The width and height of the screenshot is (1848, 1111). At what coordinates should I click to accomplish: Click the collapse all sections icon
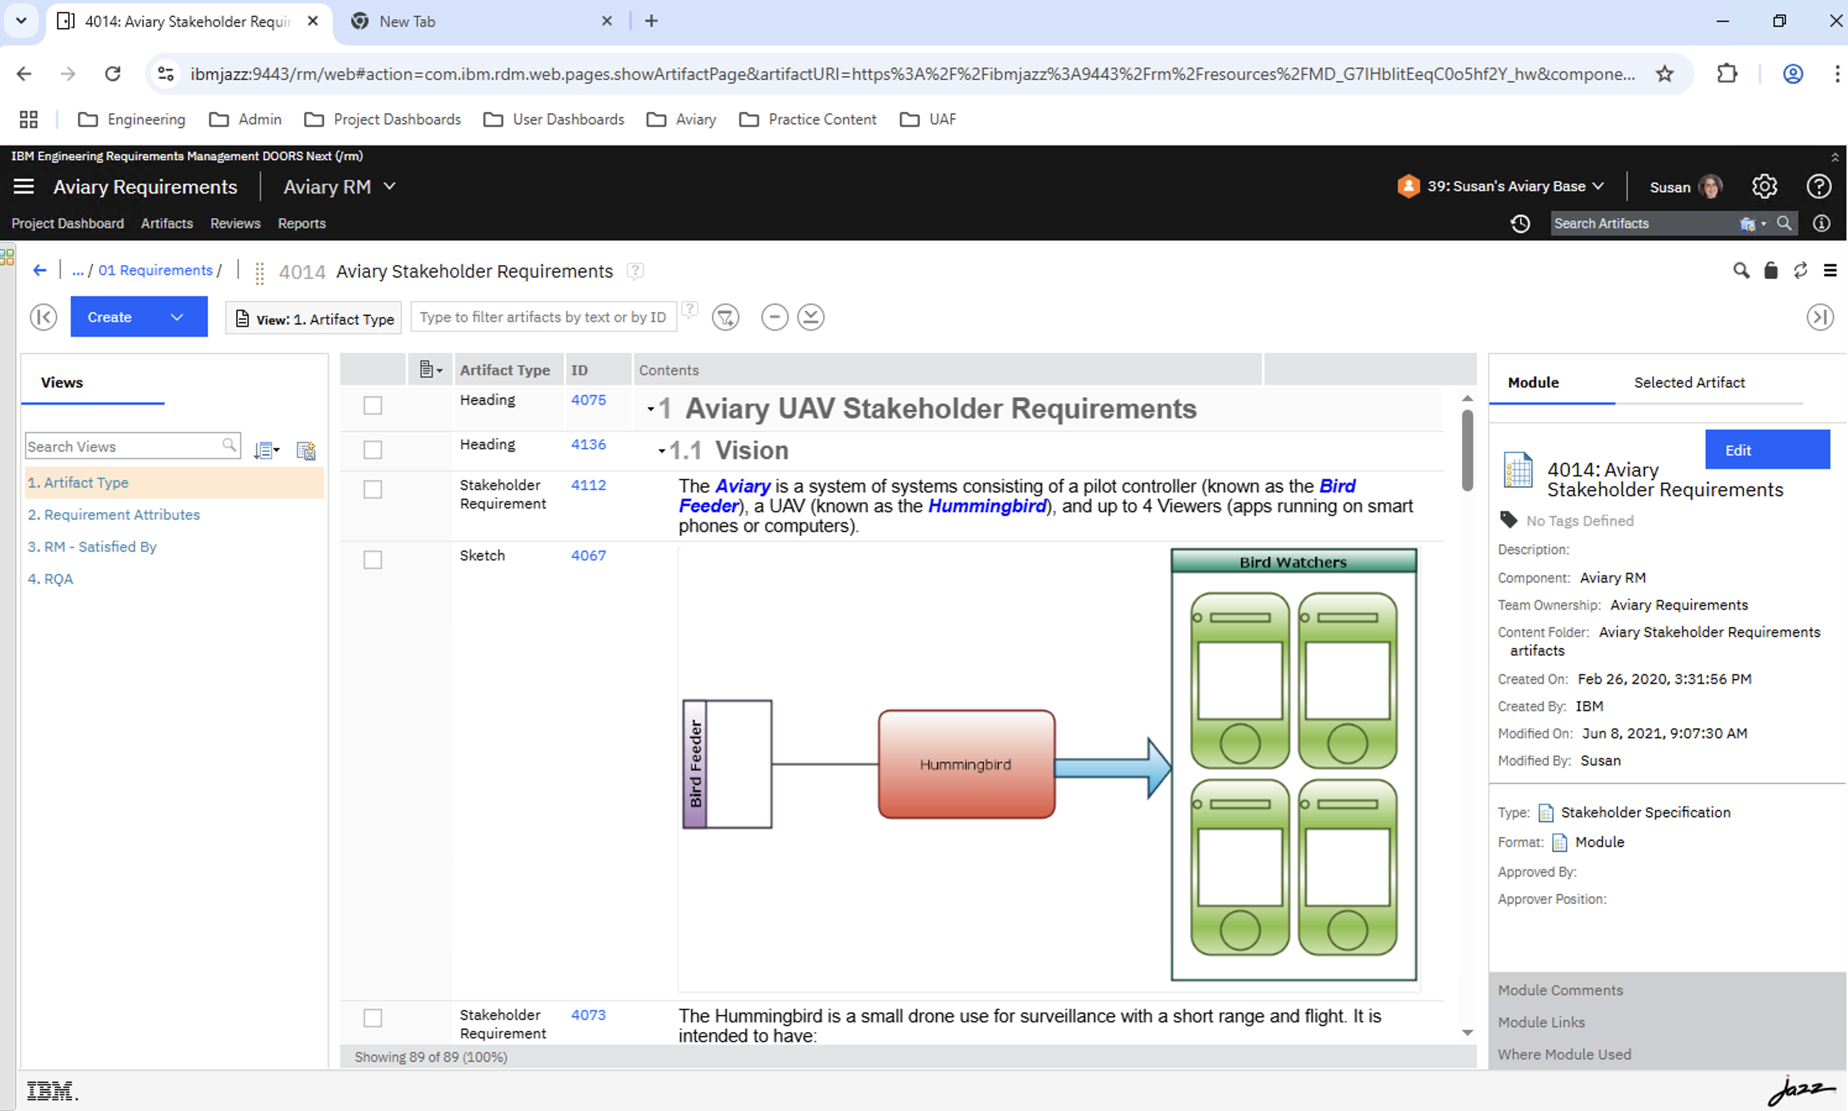coord(774,318)
